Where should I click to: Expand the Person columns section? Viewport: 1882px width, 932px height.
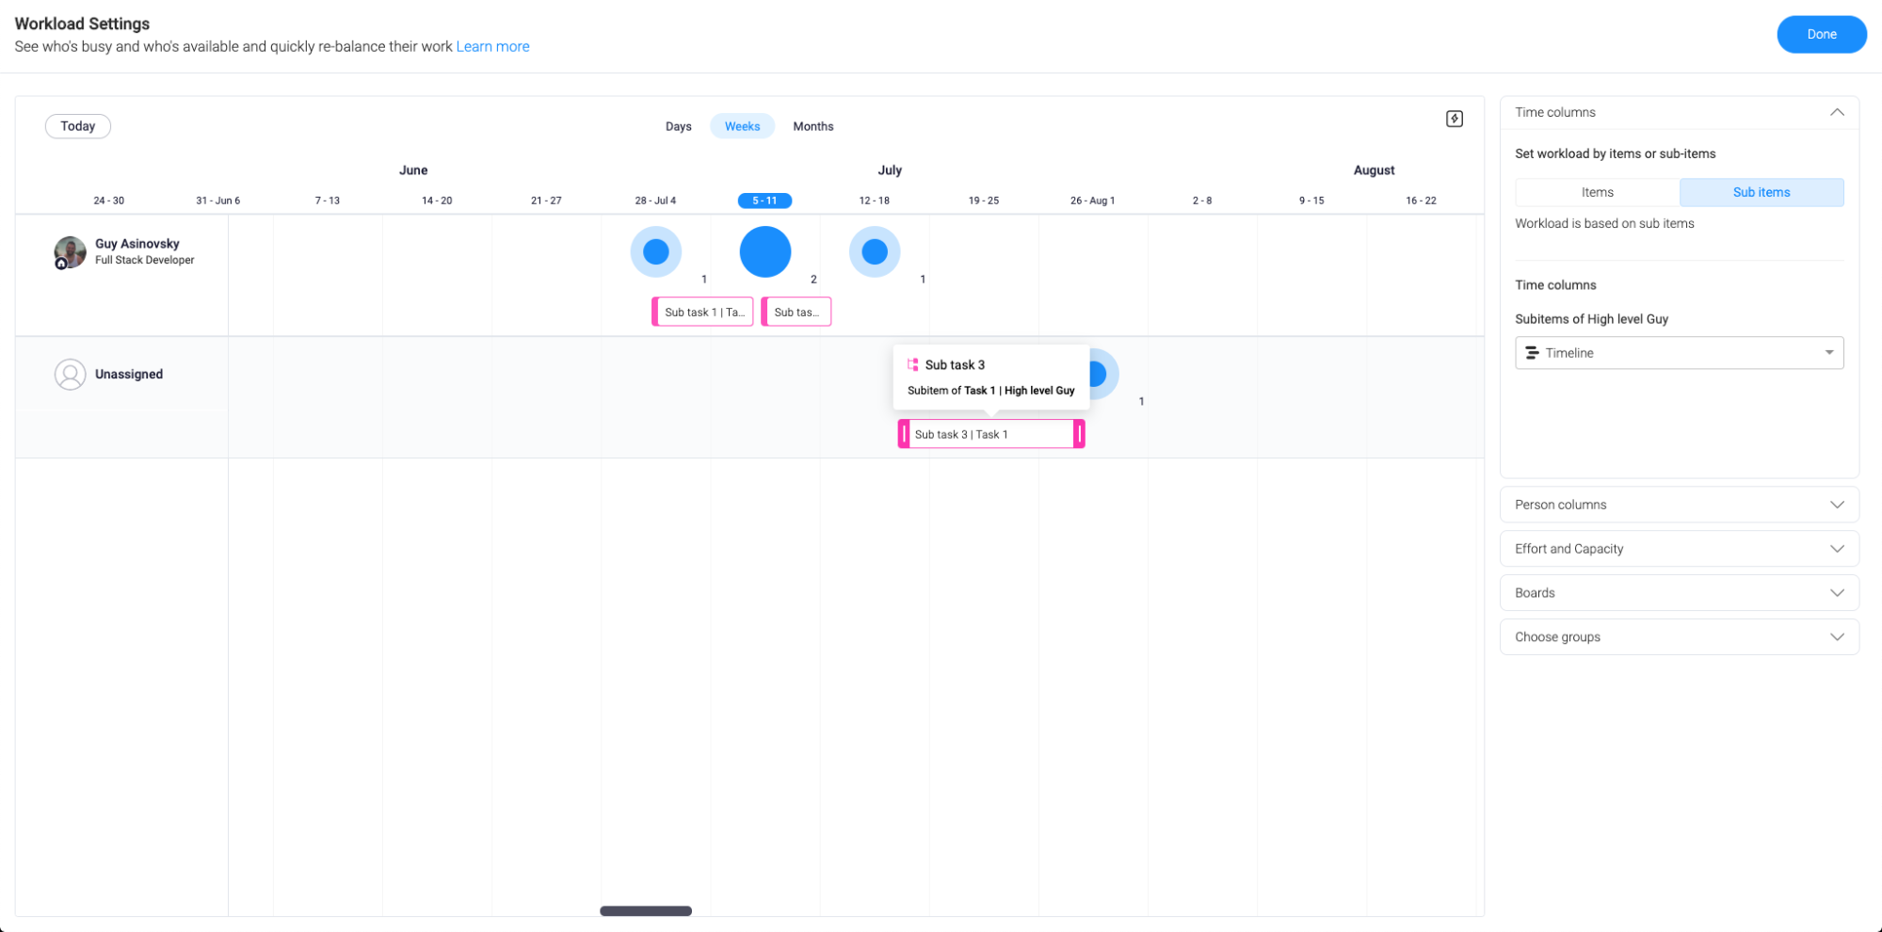click(1679, 505)
